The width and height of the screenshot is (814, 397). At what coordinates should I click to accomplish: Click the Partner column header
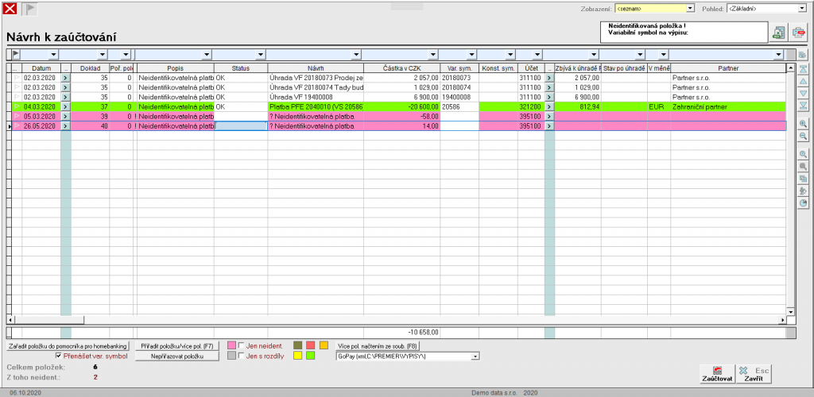pos(727,69)
